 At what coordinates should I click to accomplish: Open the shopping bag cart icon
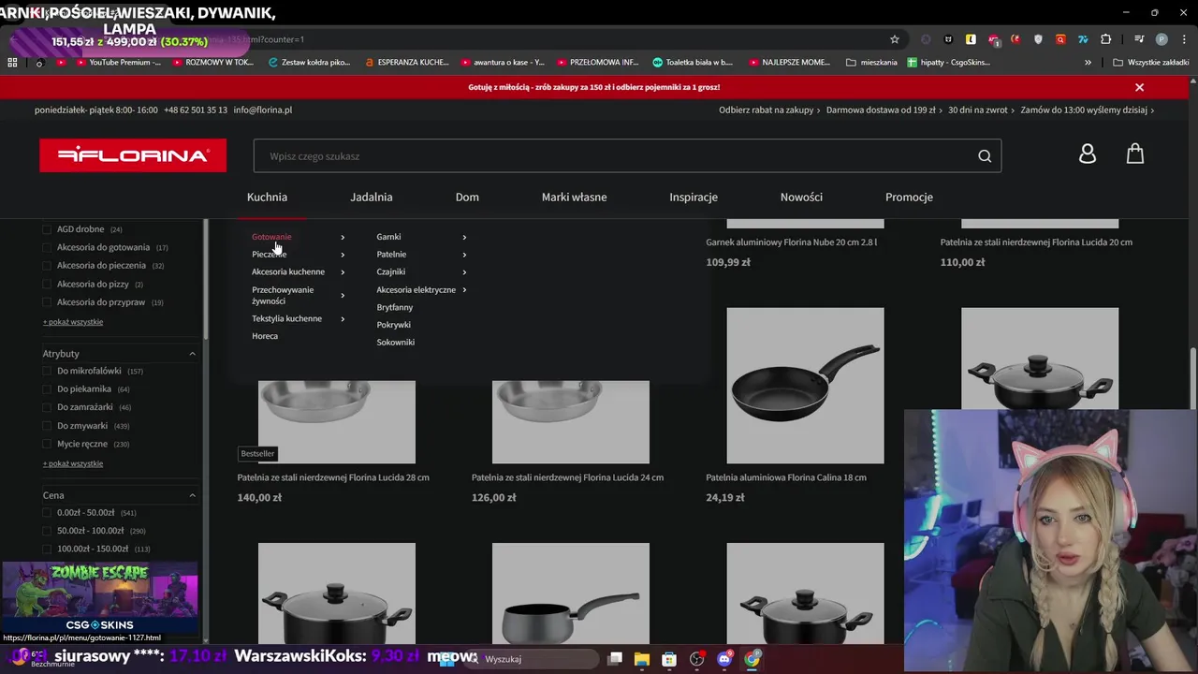[x=1135, y=154]
